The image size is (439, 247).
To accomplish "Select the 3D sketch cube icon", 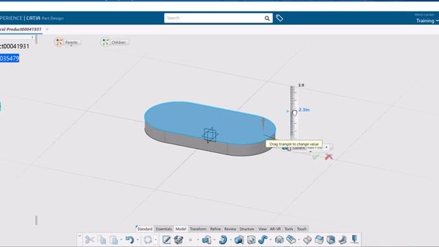I will click(178, 239).
